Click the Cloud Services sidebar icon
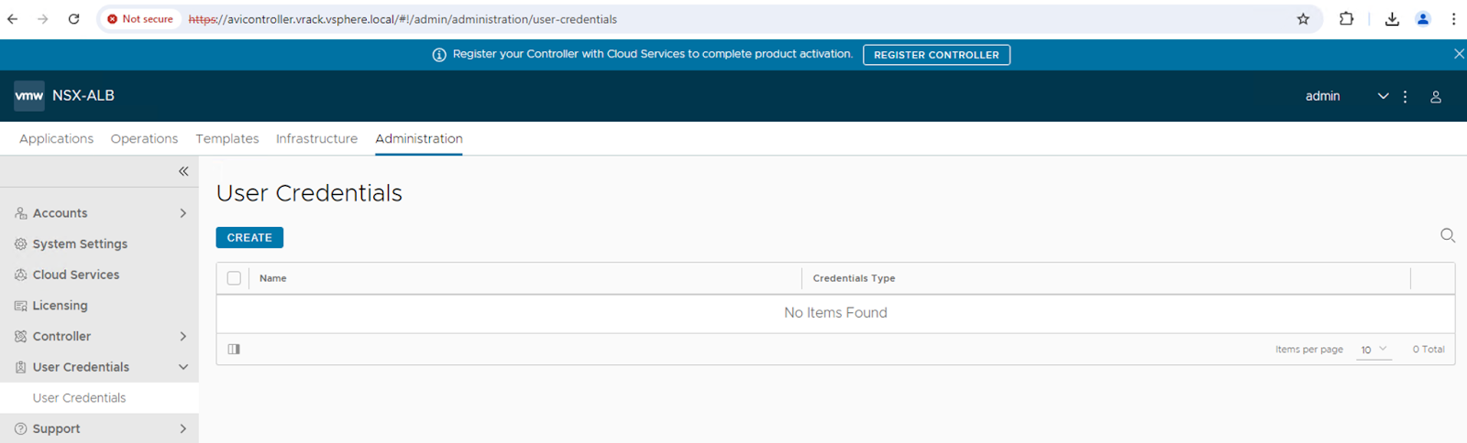This screenshot has width=1467, height=443. coord(21,275)
